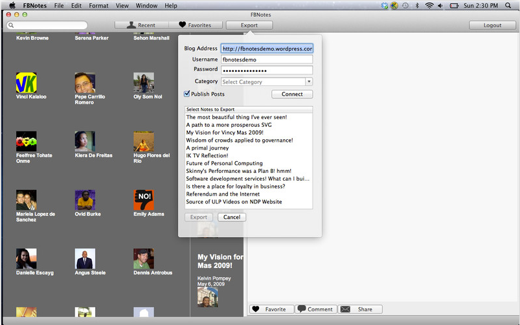This screenshot has height=325, width=520.
Task: Select note "Wisdom of crowds applied to governance!"
Action: tap(249, 140)
